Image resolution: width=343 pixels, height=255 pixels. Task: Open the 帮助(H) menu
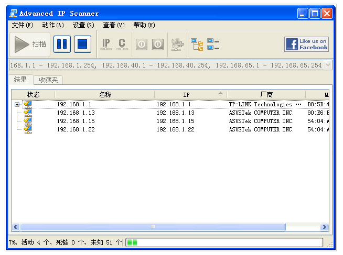144,25
